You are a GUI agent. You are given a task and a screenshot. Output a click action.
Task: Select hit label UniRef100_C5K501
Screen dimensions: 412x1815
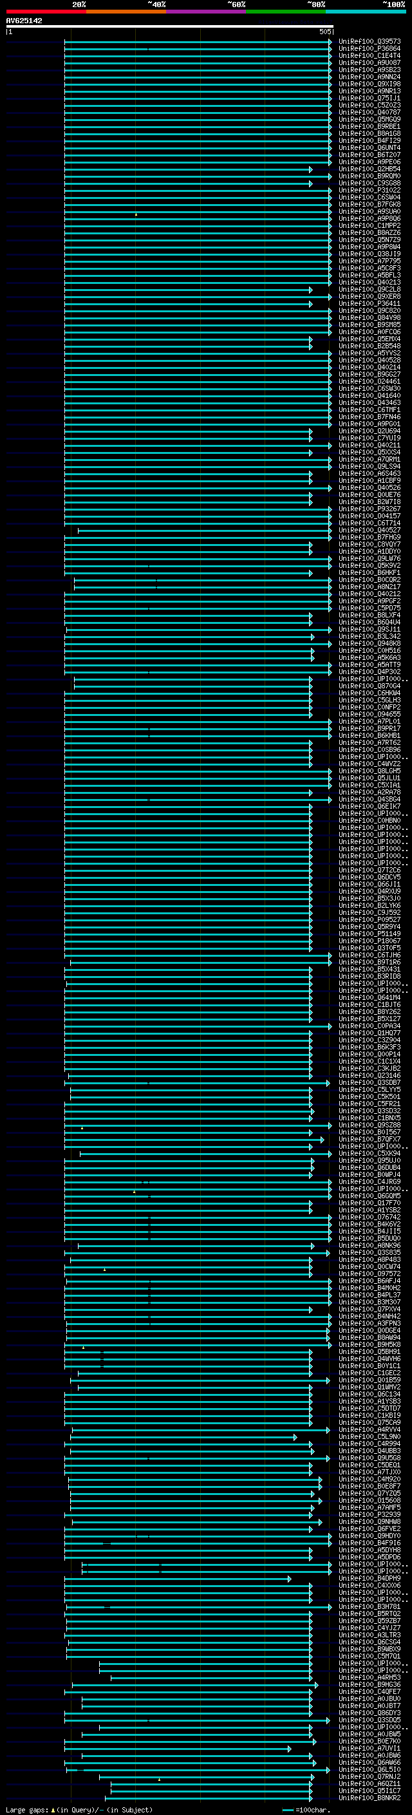(369, 1096)
